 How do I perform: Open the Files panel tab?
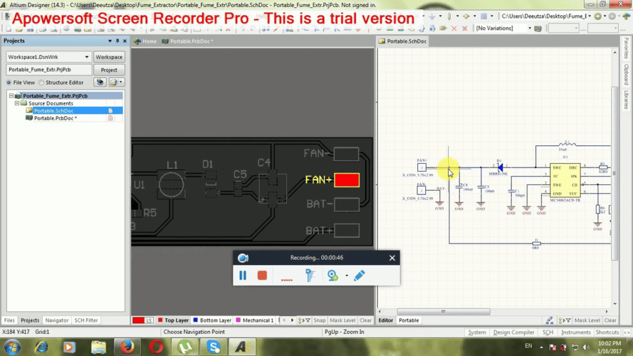click(x=9, y=320)
